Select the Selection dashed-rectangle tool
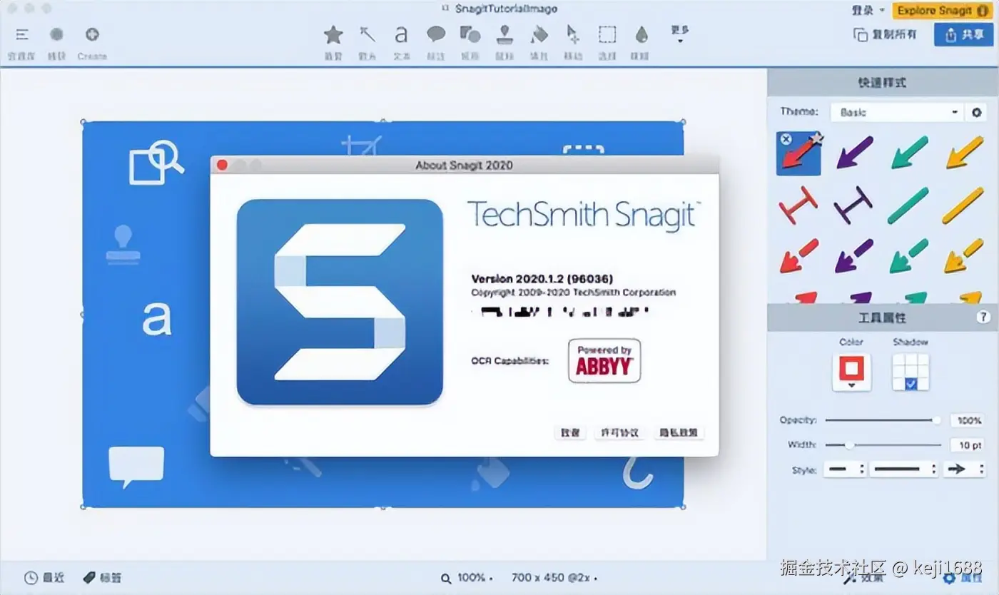This screenshot has width=999, height=595. coord(607,34)
